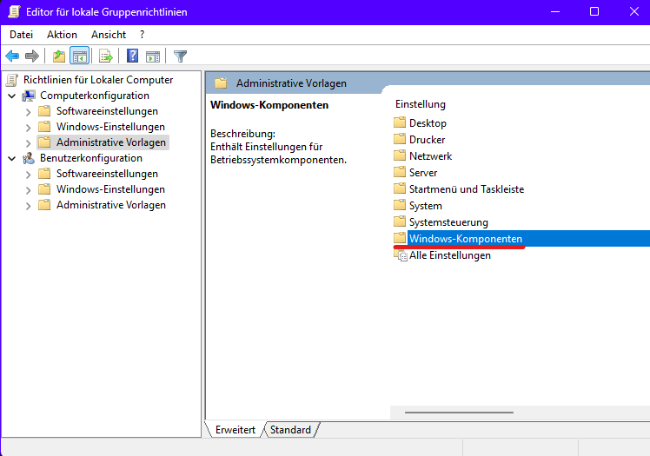Open the Aktion menu
This screenshot has width=650, height=456.
(x=62, y=35)
